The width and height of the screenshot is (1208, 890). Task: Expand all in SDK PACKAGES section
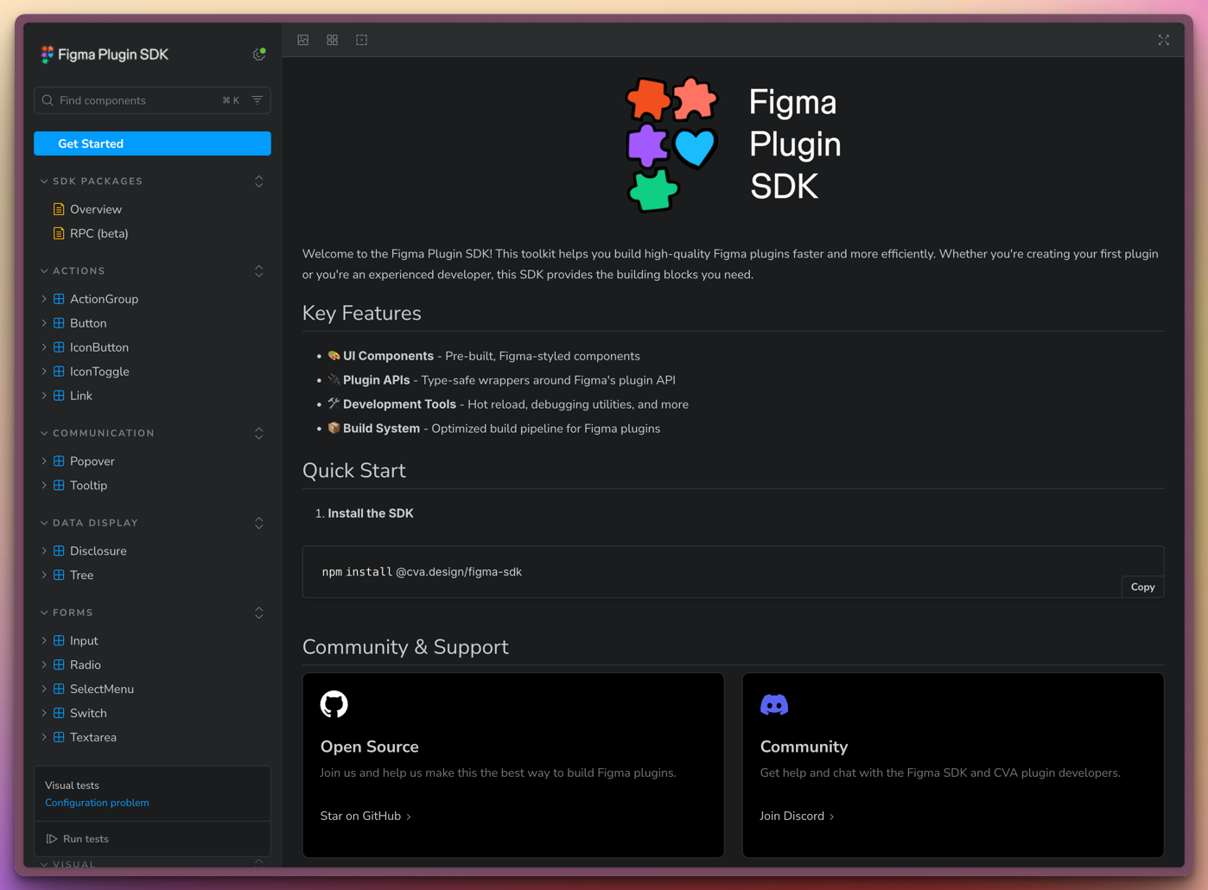259,181
